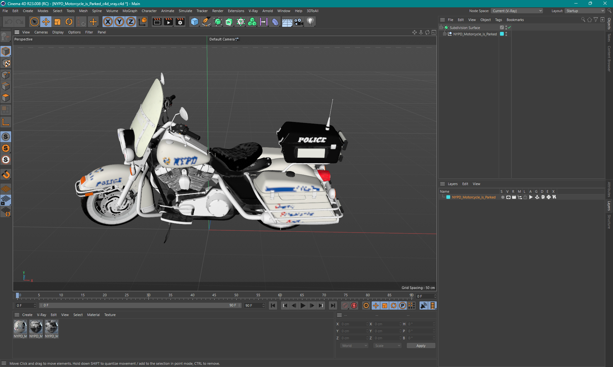Expand the NYPD_Motorcycle_is_Parked object

pyautogui.click(x=444, y=34)
